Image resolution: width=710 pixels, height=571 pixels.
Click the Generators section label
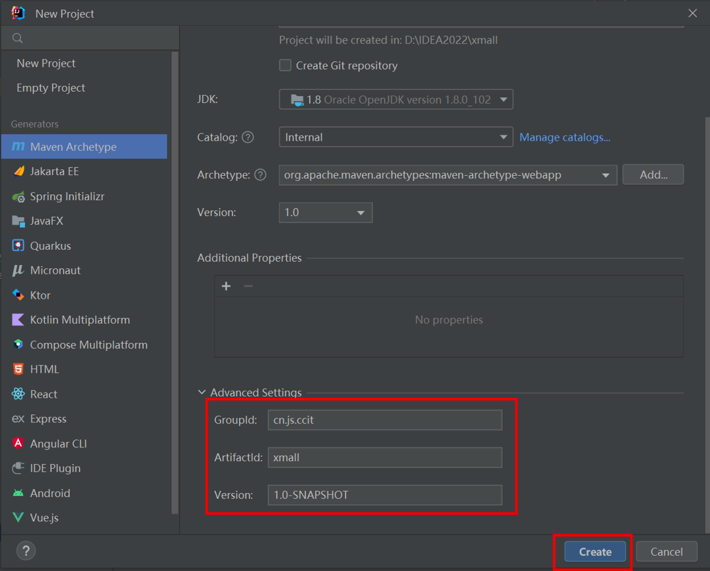point(35,124)
